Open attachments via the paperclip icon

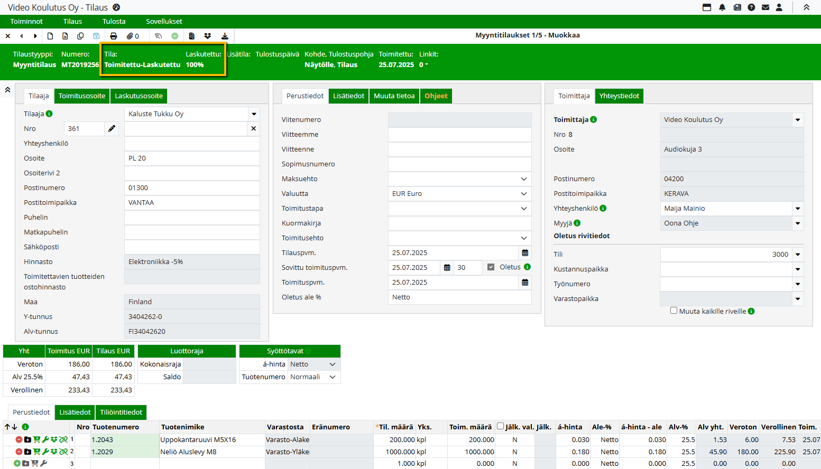(x=130, y=36)
